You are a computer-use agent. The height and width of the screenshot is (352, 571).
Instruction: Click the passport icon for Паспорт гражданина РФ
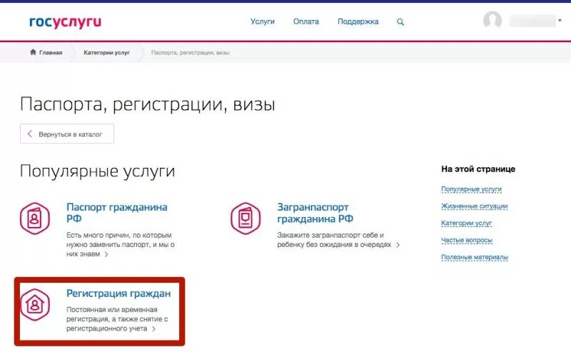[x=34, y=218]
